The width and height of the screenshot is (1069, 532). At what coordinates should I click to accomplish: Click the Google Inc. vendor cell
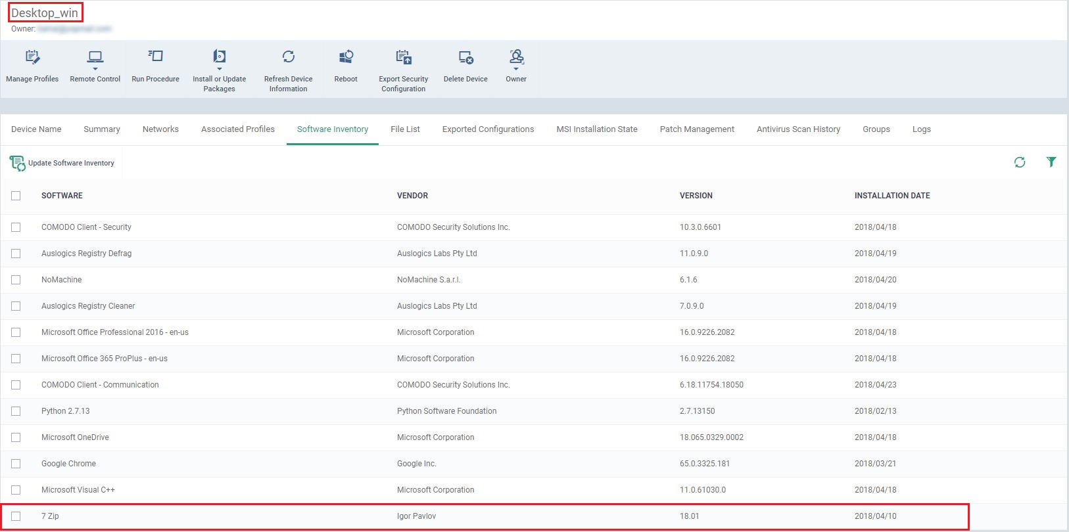click(416, 464)
